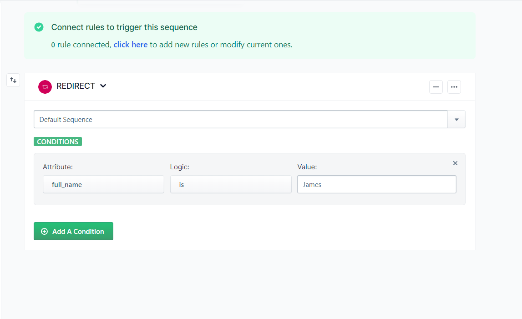Click 'Connect rules to trigger this sequence' heading

[x=124, y=27]
